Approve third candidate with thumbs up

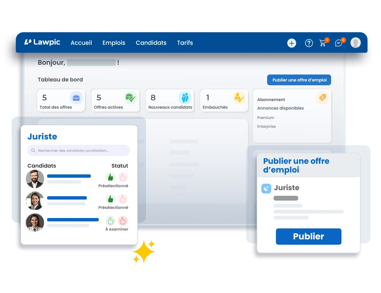click(110, 221)
